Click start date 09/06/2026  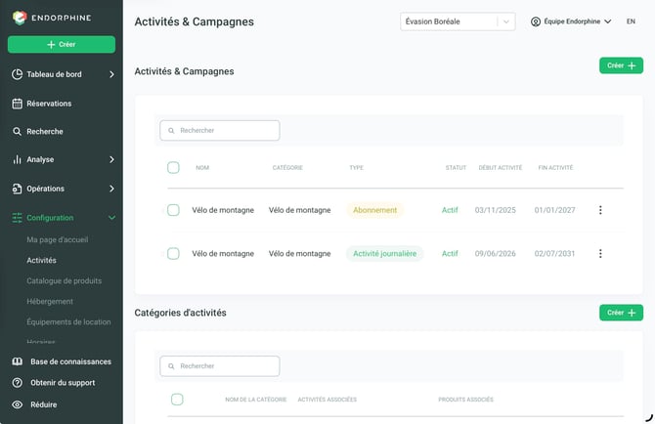coord(495,253)
